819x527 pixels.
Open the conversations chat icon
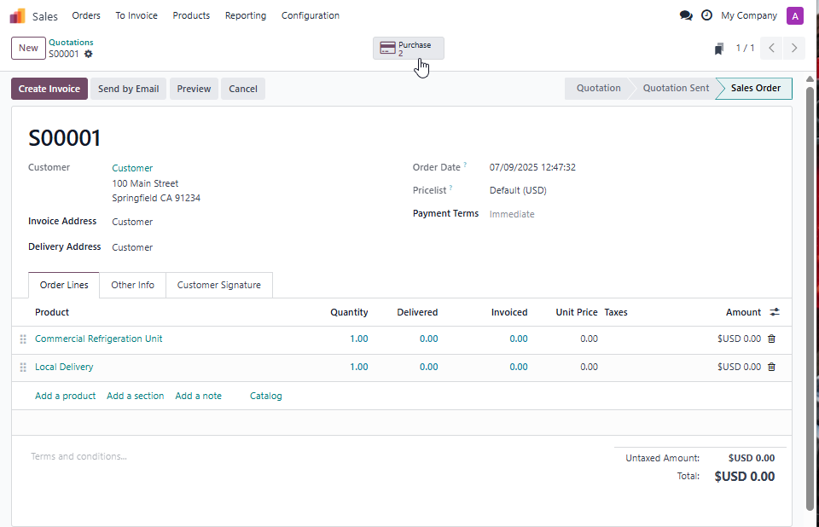coord(686,15)
